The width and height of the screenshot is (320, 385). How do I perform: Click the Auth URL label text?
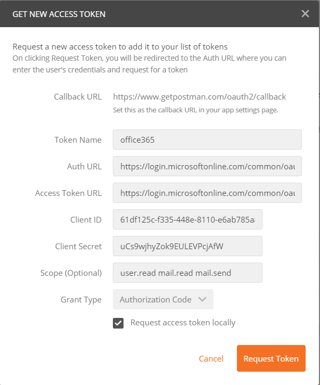coord(84,167)
